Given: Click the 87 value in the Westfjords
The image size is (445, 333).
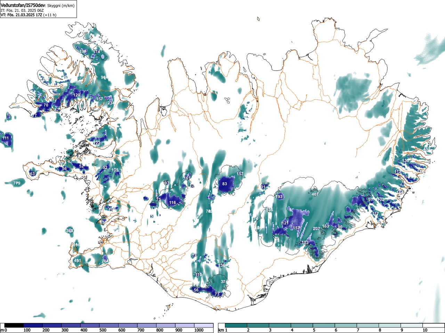Looking at the screenshot, I should click(57, 110).
